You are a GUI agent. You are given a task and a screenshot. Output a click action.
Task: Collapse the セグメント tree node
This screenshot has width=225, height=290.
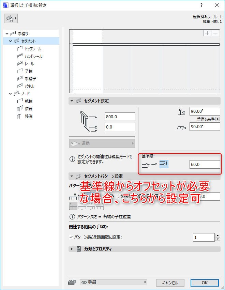pos(10,41)
